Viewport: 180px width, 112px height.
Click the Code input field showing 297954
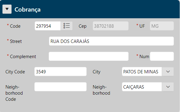(48, 26)
